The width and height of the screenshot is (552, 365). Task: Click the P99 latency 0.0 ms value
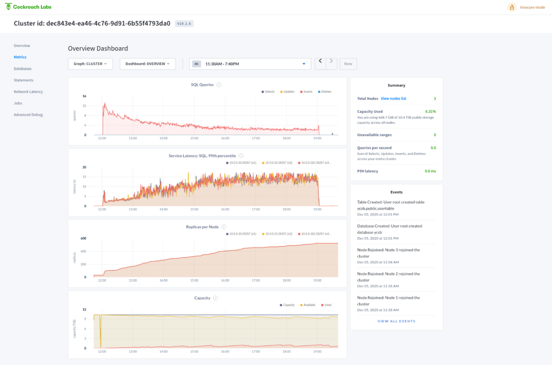(x=430, y=171)
